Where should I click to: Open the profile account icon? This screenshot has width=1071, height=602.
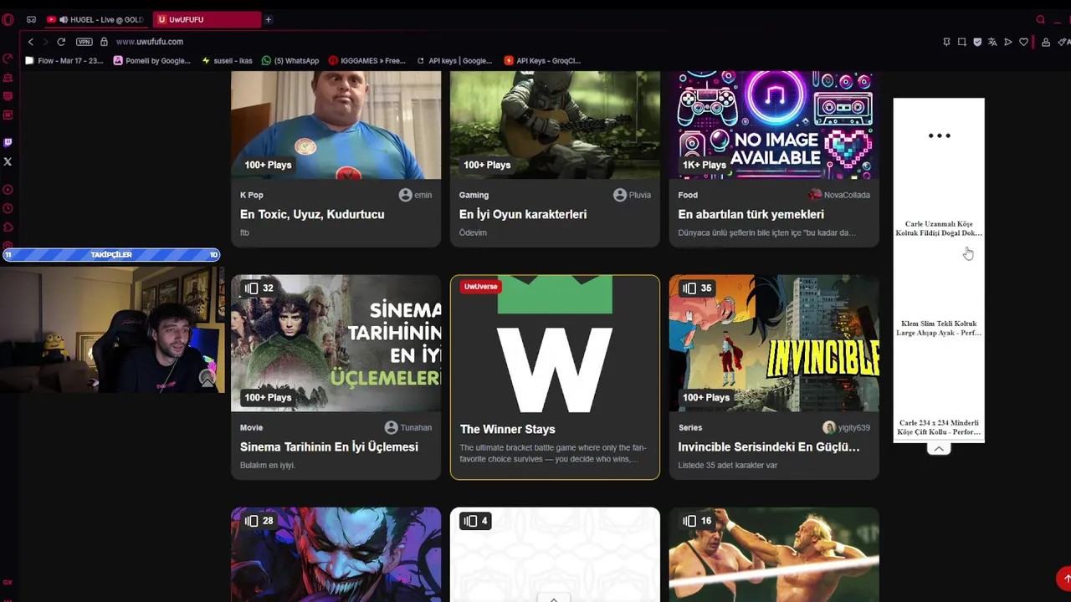[x=1046, y=42]
